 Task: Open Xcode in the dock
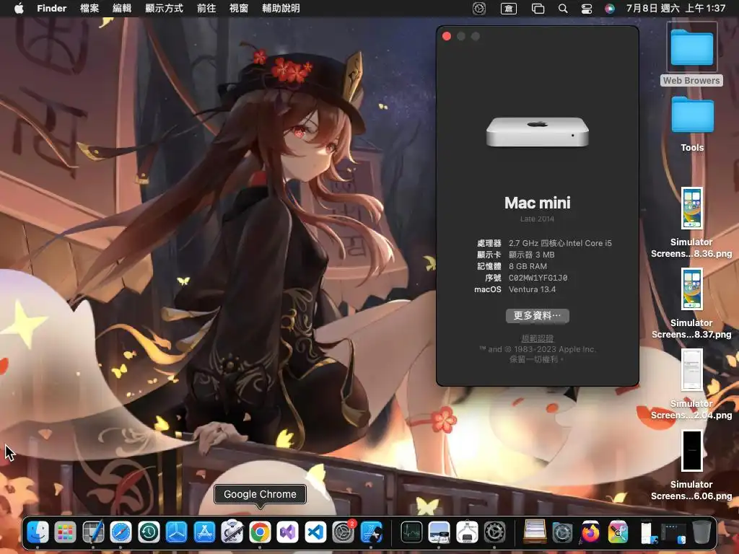point(372,532)
